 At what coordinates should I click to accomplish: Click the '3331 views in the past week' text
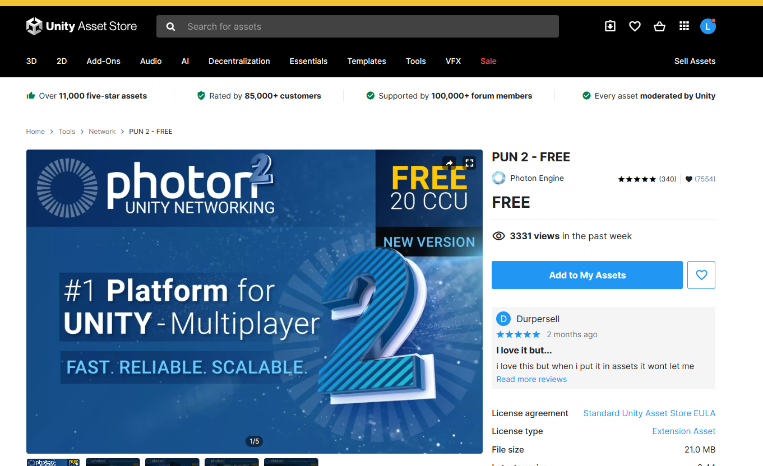[x=571, y=236]
